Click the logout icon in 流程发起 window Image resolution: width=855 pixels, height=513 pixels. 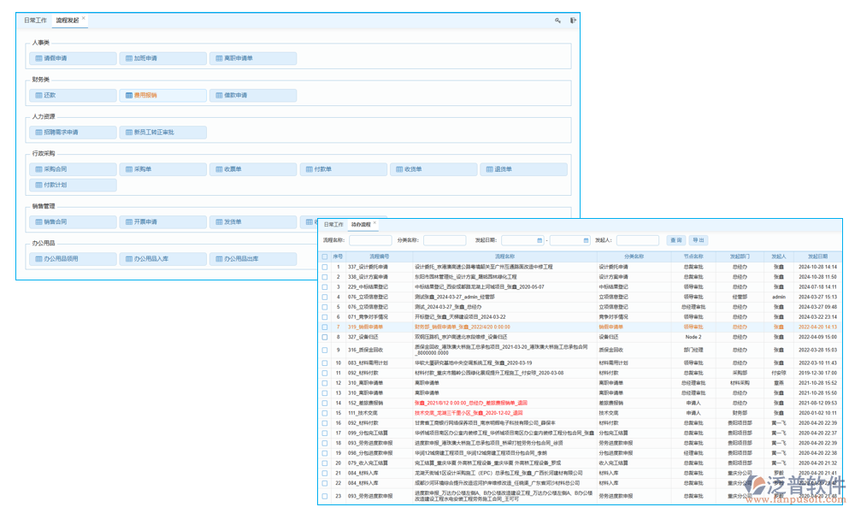(x=573, y=21)
